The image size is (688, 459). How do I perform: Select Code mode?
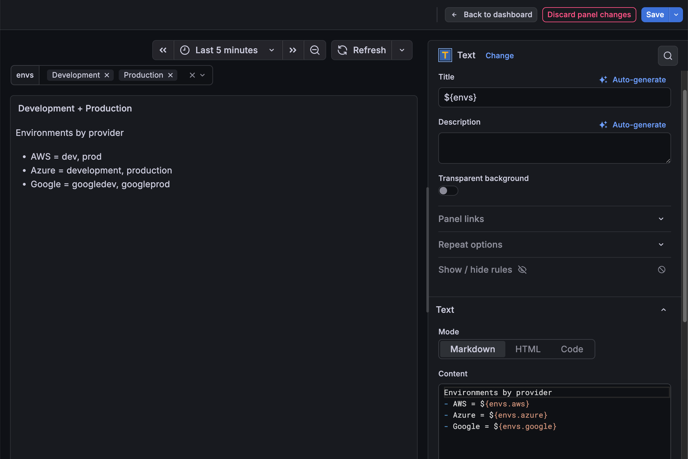pyautogui.click(x=572, y=349)
